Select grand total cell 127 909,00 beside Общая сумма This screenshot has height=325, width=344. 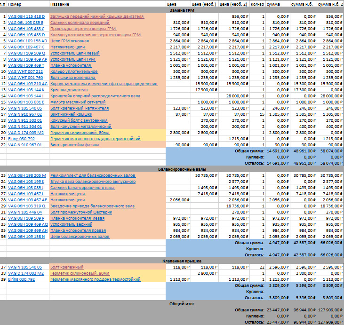click(x=330, y=310)
